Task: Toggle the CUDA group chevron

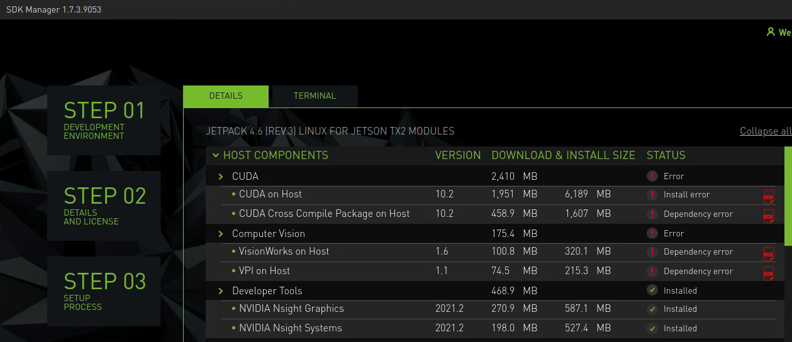Action: click(221, 177)
